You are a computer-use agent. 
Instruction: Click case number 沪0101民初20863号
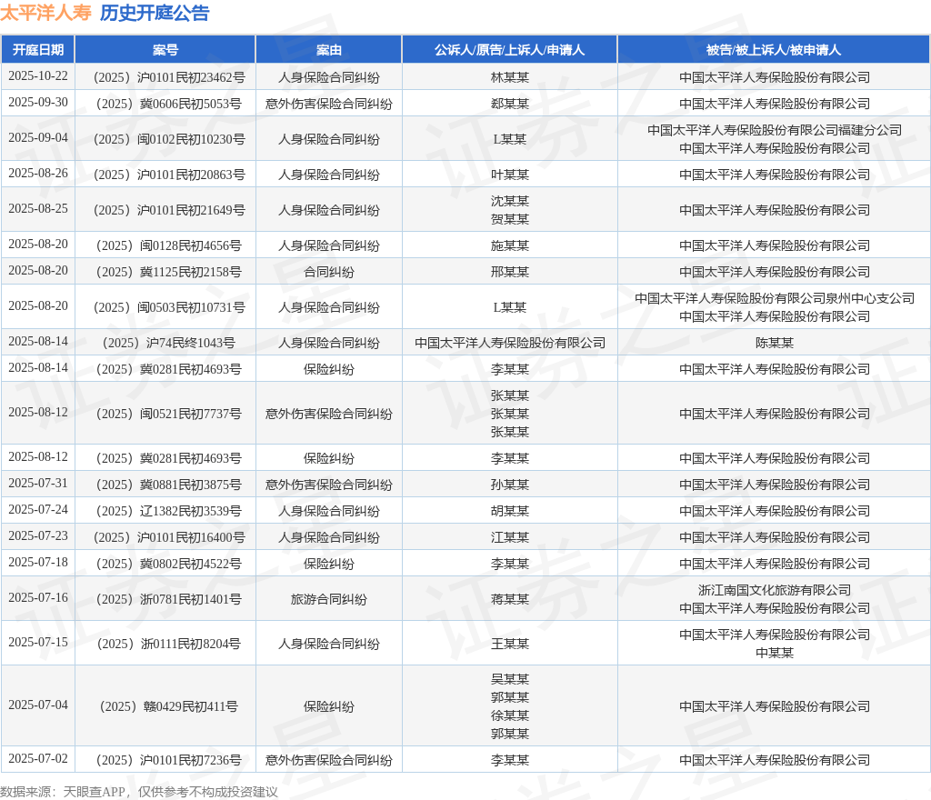point(169,175)
